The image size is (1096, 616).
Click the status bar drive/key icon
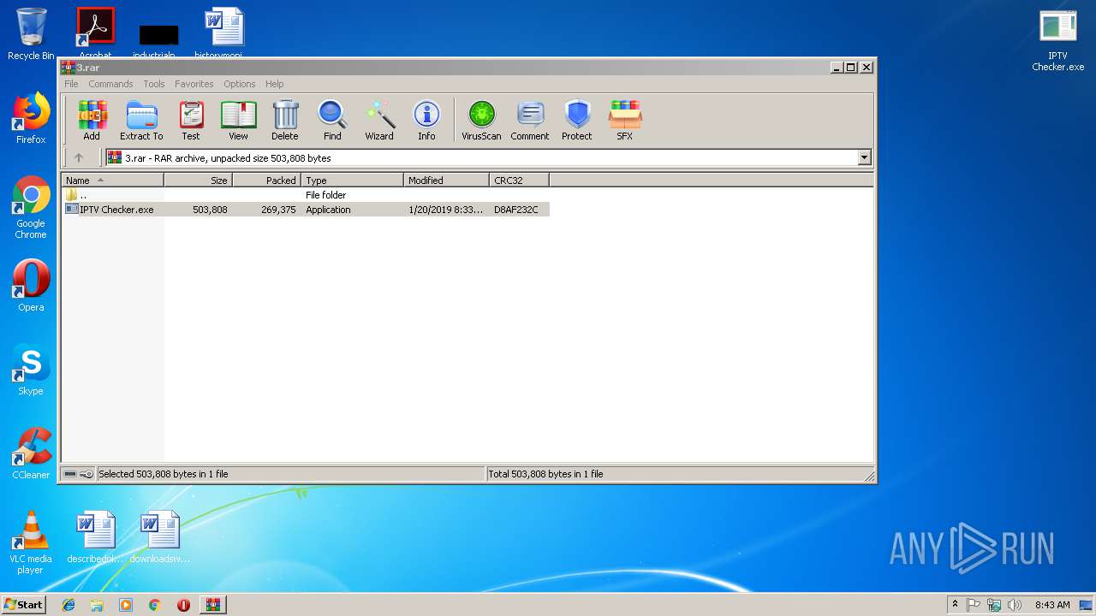pos(79,474)
